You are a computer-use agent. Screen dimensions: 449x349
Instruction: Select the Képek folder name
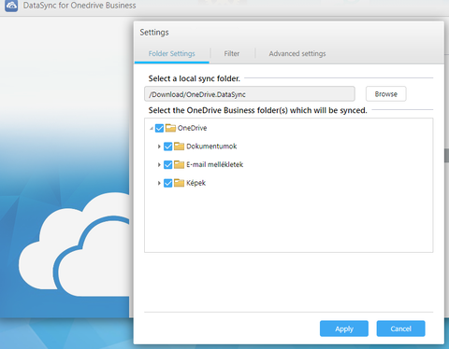pyautogui.click(x=196, y=183)
